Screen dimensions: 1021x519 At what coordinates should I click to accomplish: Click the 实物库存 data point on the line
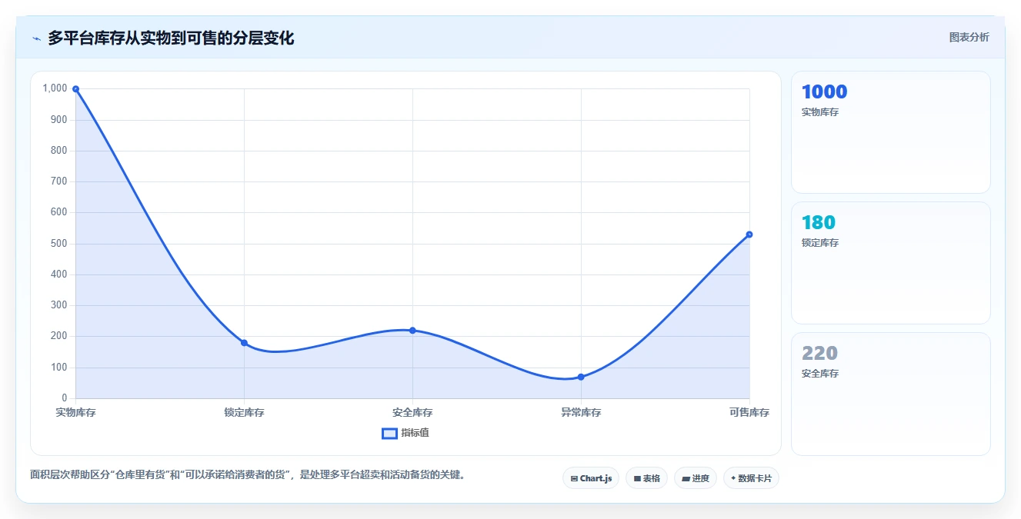(x=75, y=89)
